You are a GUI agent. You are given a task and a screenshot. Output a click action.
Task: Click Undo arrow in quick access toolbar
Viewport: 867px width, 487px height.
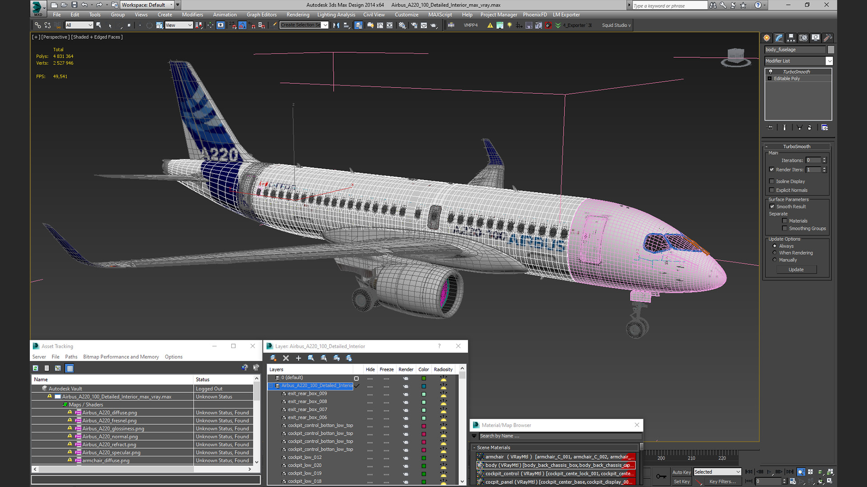point(84,5)
